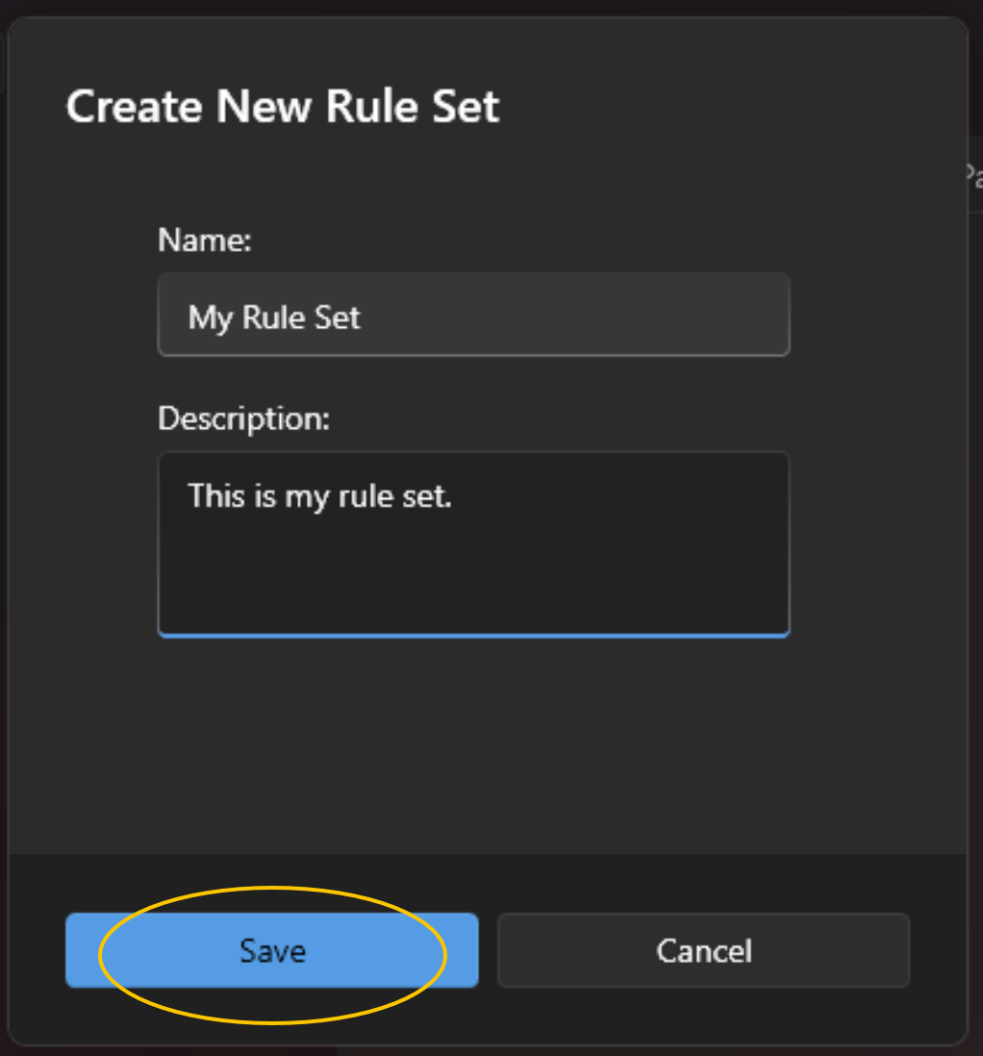This screenshot has width=983, height=1056.
Task: Click the "My Rule Set" text in Name field
Action: pos(274,316)
